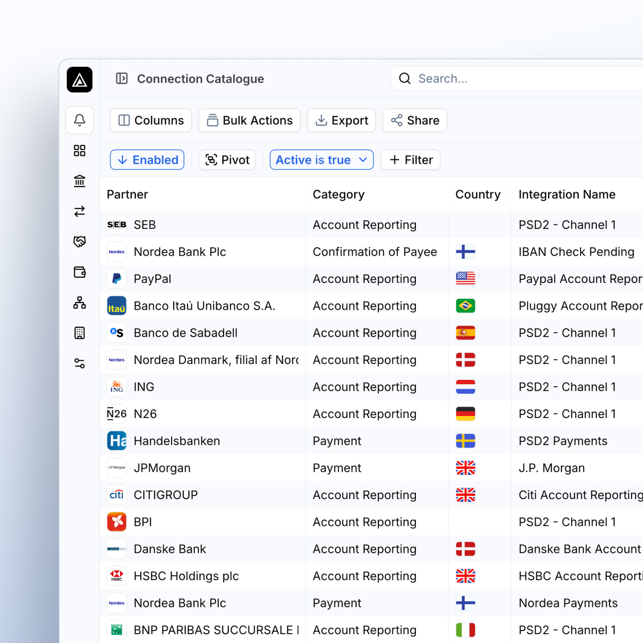The height and width of the screenshot is (643, 643).
Task: Collapse the sidebar panel toggle icon
Action: [x=122, y=79]
